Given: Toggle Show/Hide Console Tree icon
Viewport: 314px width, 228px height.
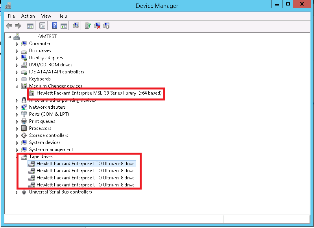Looking at the screenshot, I should (30, 26).
